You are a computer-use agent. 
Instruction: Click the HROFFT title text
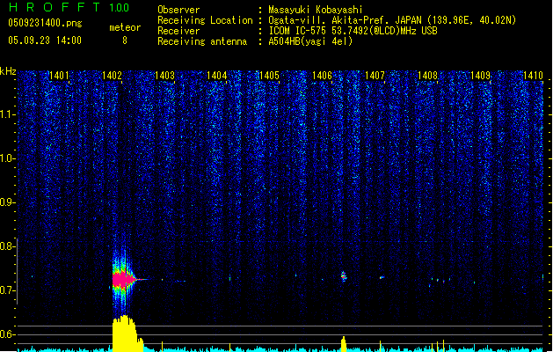tap(54, 7)
